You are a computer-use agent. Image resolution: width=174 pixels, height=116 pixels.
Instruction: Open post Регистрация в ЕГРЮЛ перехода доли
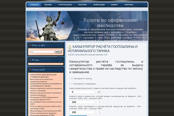[44, 99]
